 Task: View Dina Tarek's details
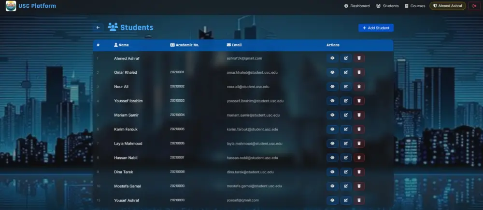[332, 172]
